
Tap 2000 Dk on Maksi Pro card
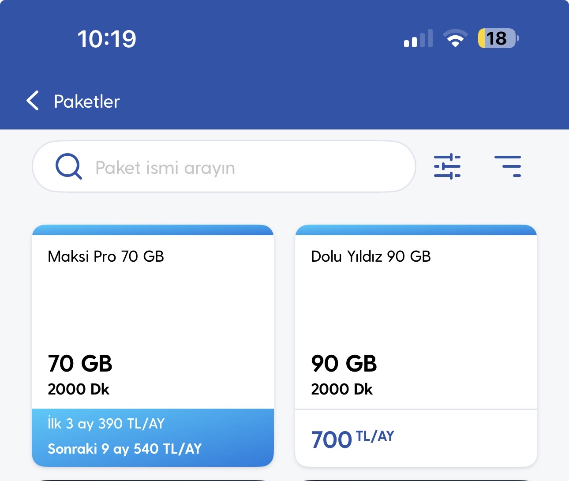pyautogui.click(x=79, y=389)
